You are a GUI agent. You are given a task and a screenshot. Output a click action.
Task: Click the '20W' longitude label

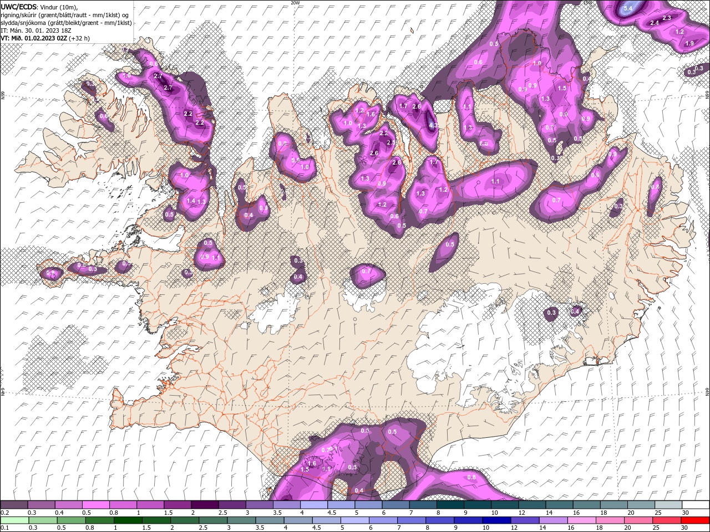pyautogui.click(x=295, y=3)
